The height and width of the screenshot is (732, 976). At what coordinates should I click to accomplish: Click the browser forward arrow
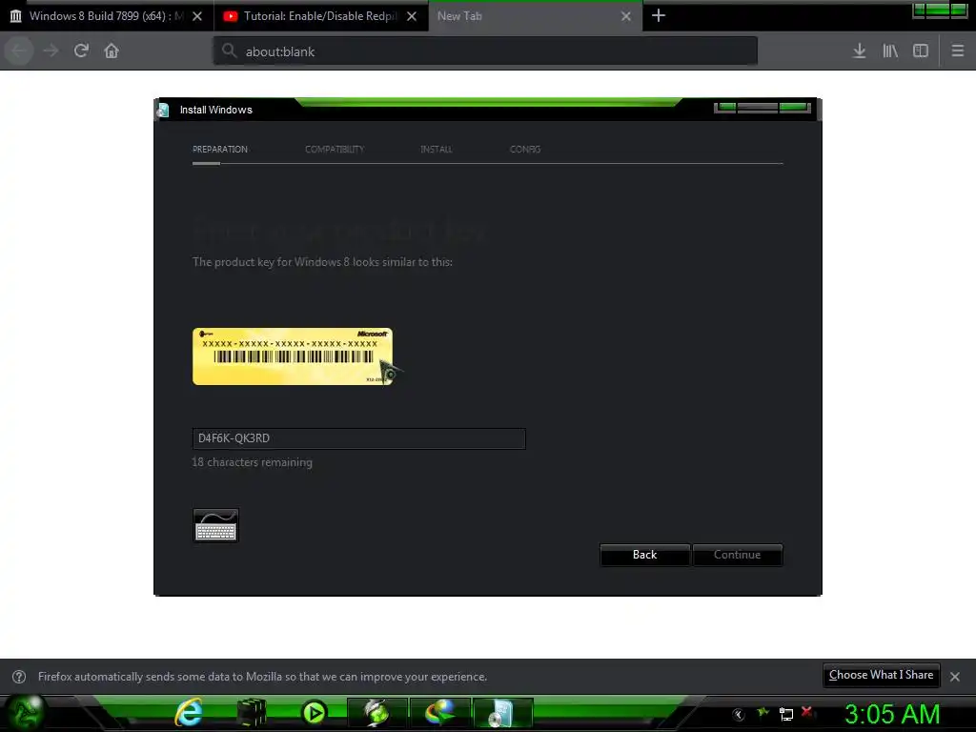click(51, 51)
